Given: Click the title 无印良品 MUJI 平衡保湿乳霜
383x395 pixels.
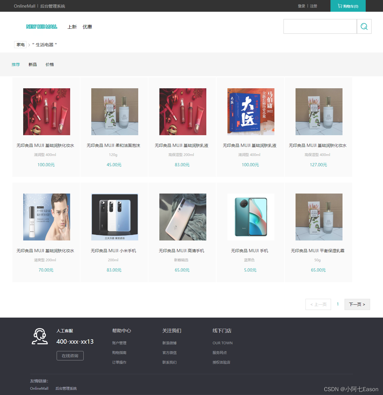Looking at the screenshot, I should tap(318, 251).
